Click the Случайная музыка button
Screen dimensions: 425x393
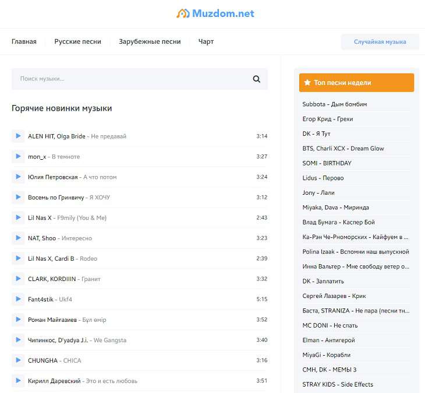click(380, 42)
